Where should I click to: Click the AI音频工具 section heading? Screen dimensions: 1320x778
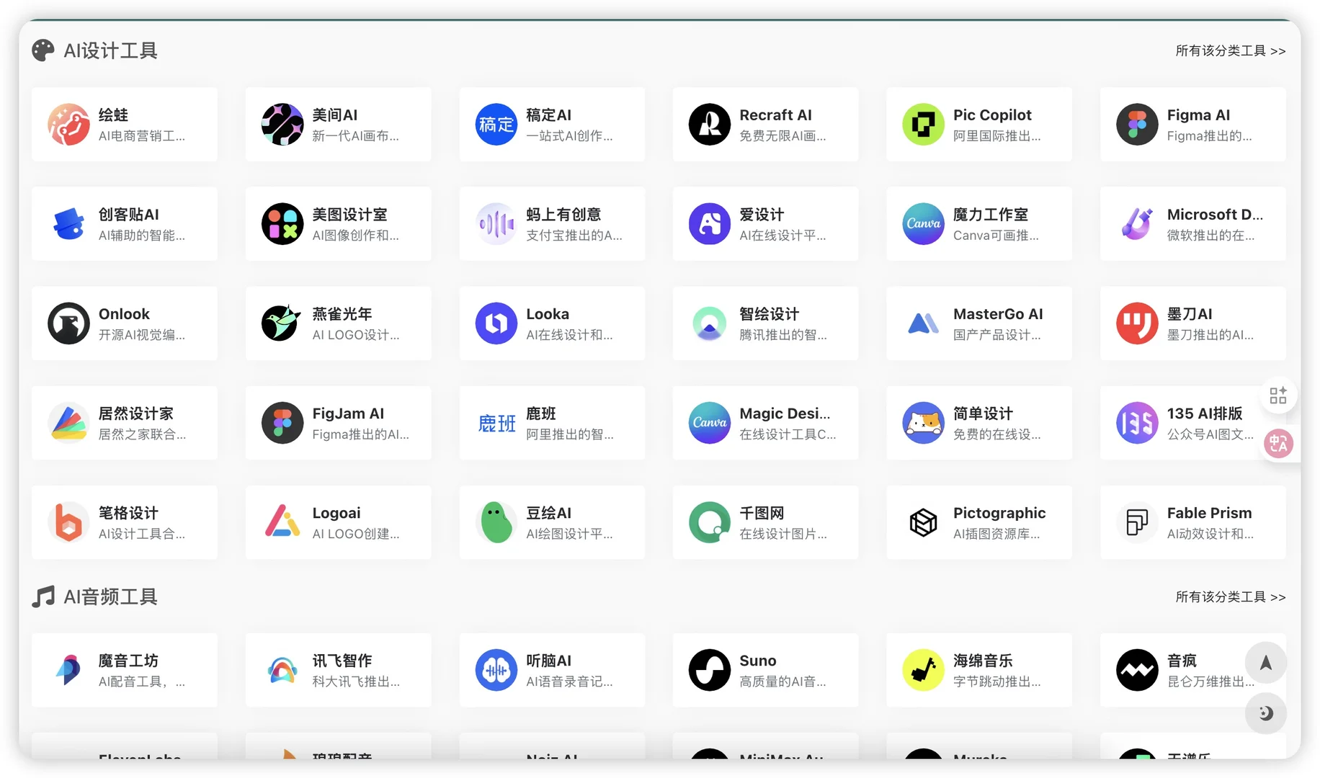(110, 596)
